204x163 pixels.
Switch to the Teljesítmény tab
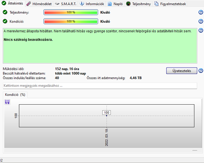(139, 4)
